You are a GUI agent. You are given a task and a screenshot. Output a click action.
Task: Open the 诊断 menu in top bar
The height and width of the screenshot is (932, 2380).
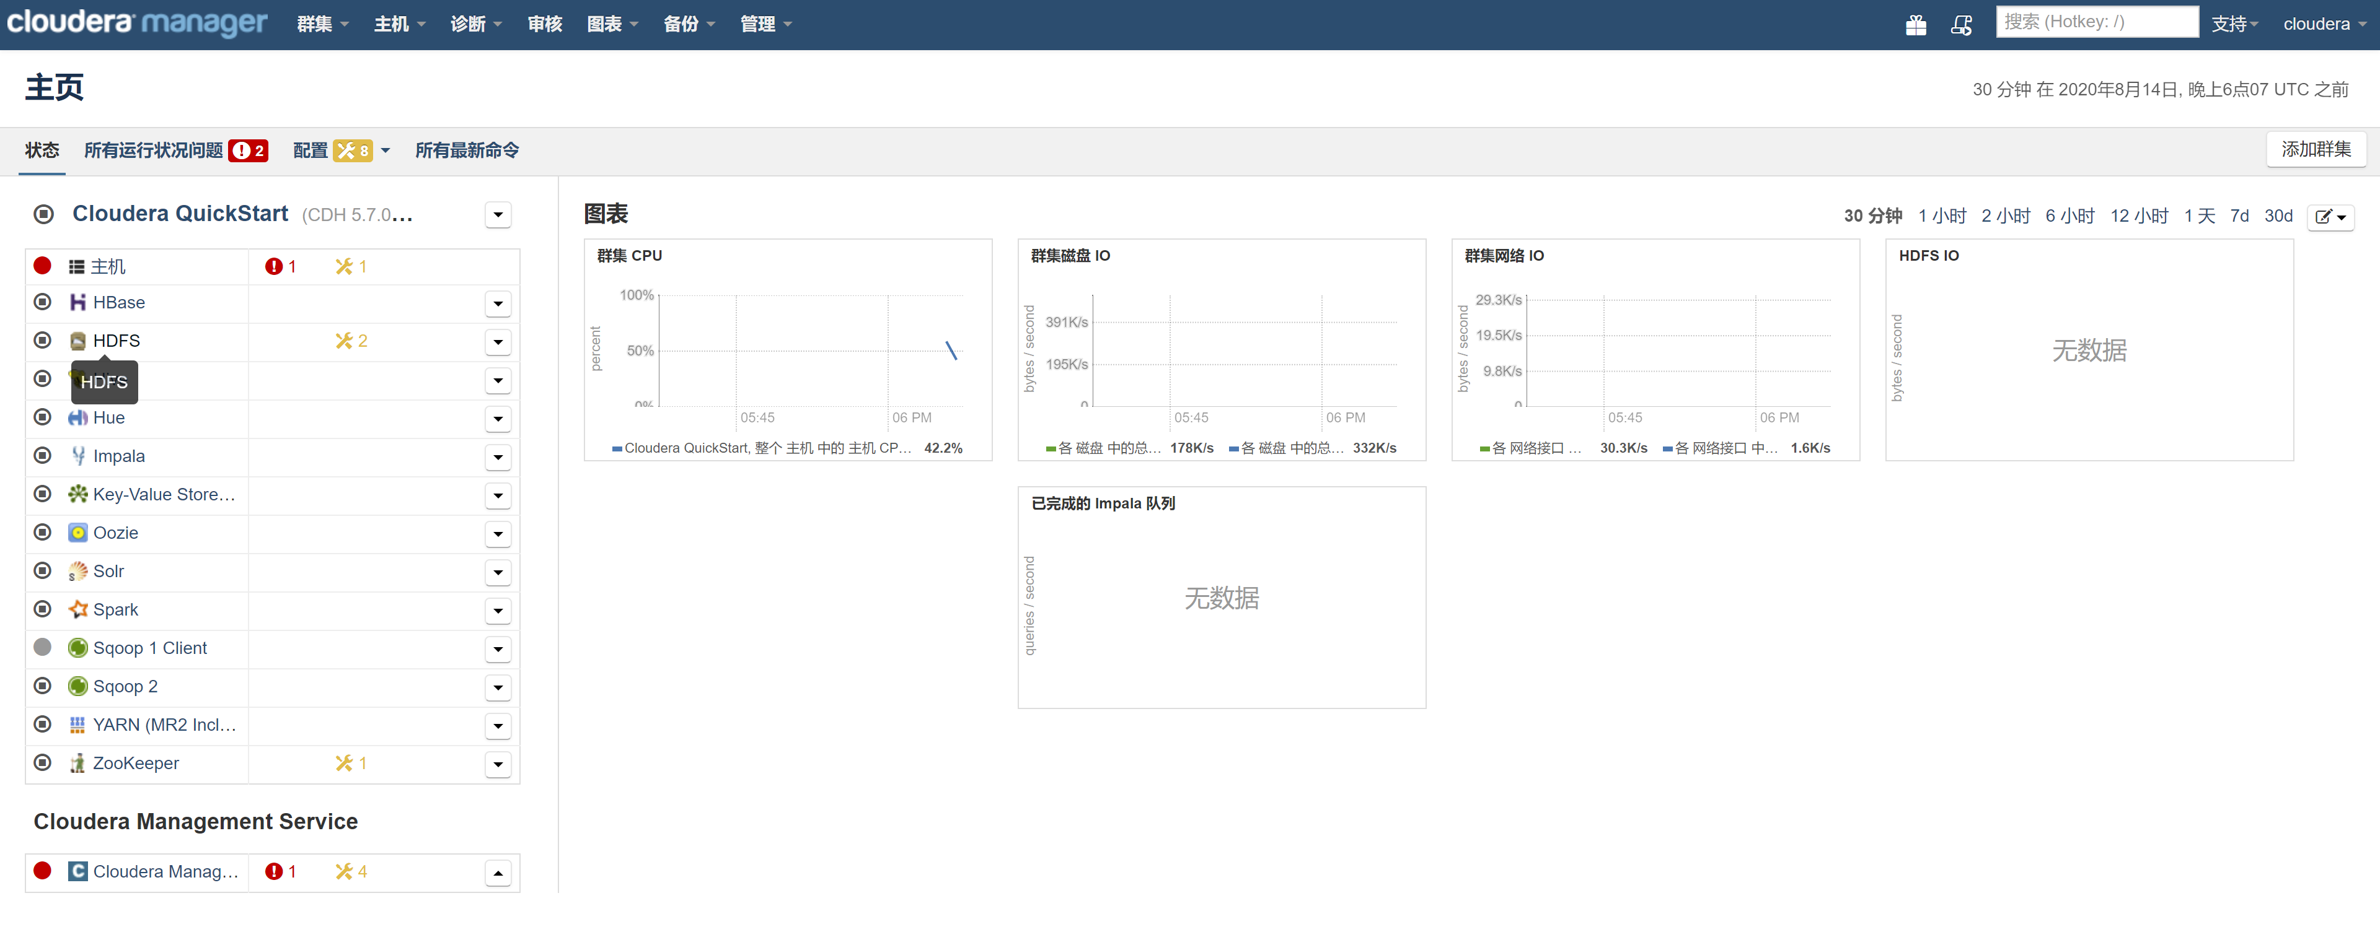click(x=475, y=24)
